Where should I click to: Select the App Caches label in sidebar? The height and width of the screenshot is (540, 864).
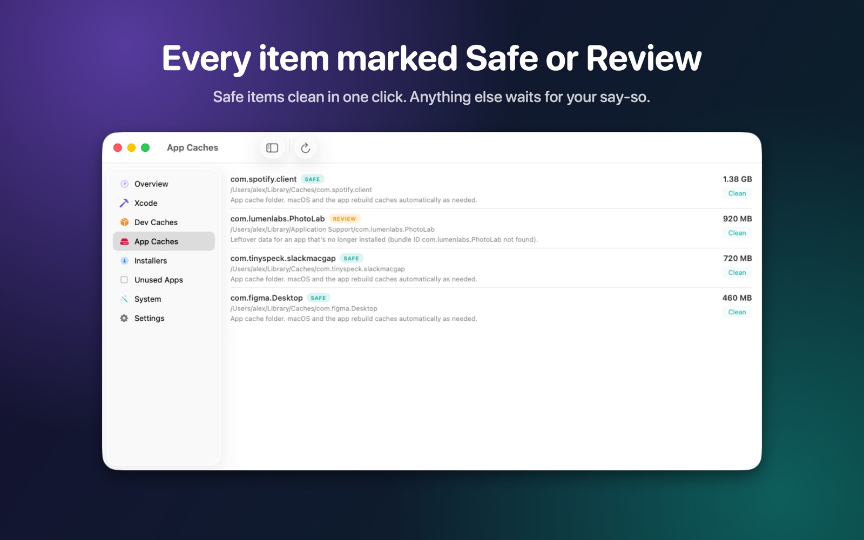157,241
